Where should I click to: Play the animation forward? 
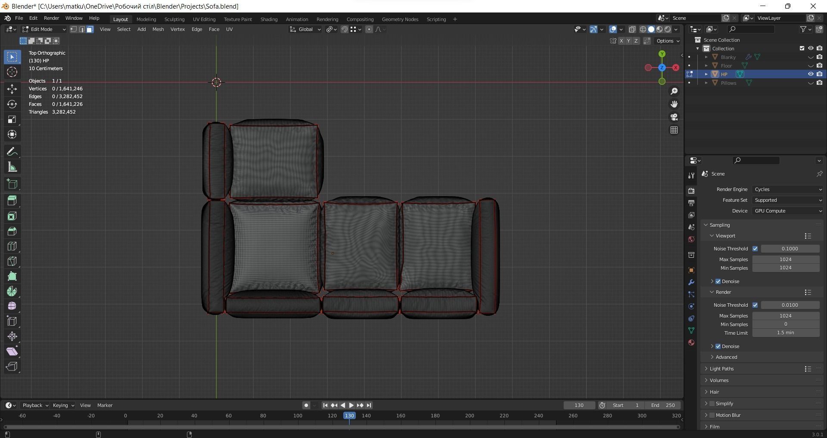pos(351,405)
